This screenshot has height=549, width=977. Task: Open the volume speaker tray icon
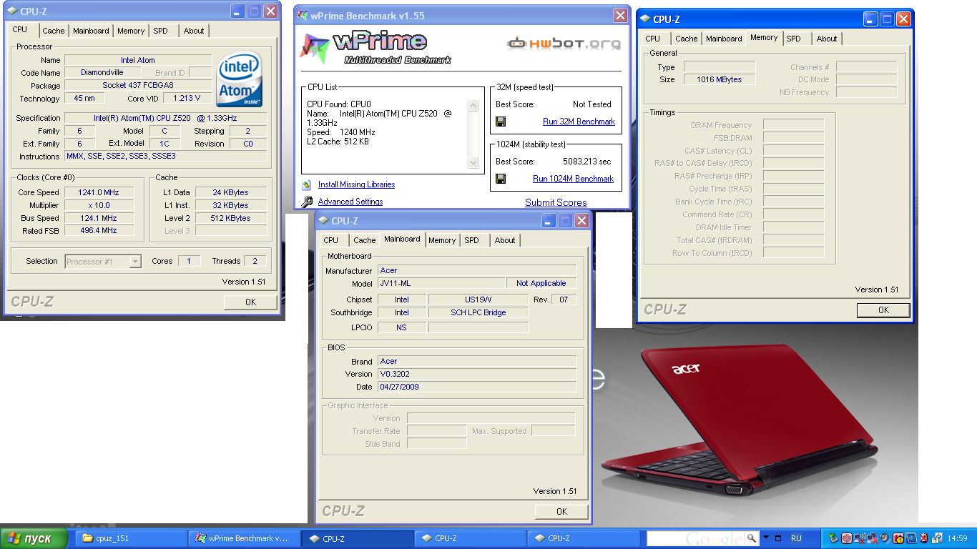point(885,538)
